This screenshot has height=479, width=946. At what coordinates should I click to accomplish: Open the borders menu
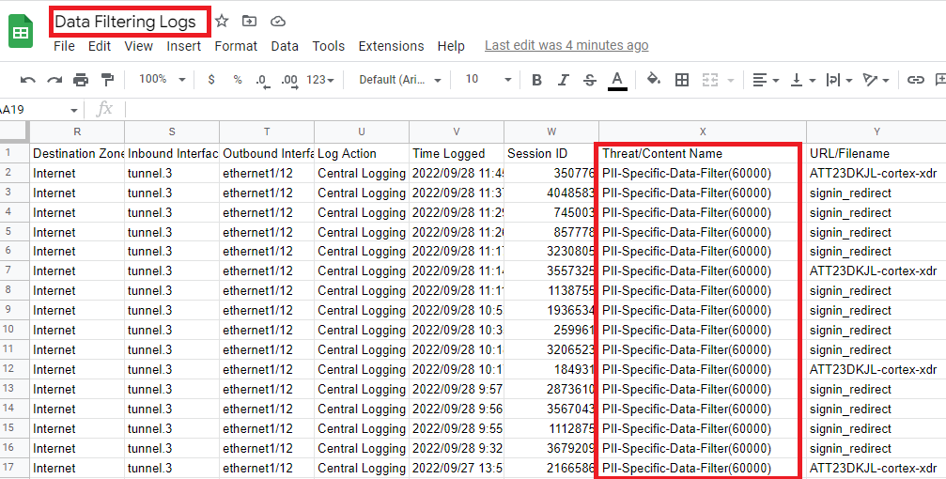tap(682, 80)
